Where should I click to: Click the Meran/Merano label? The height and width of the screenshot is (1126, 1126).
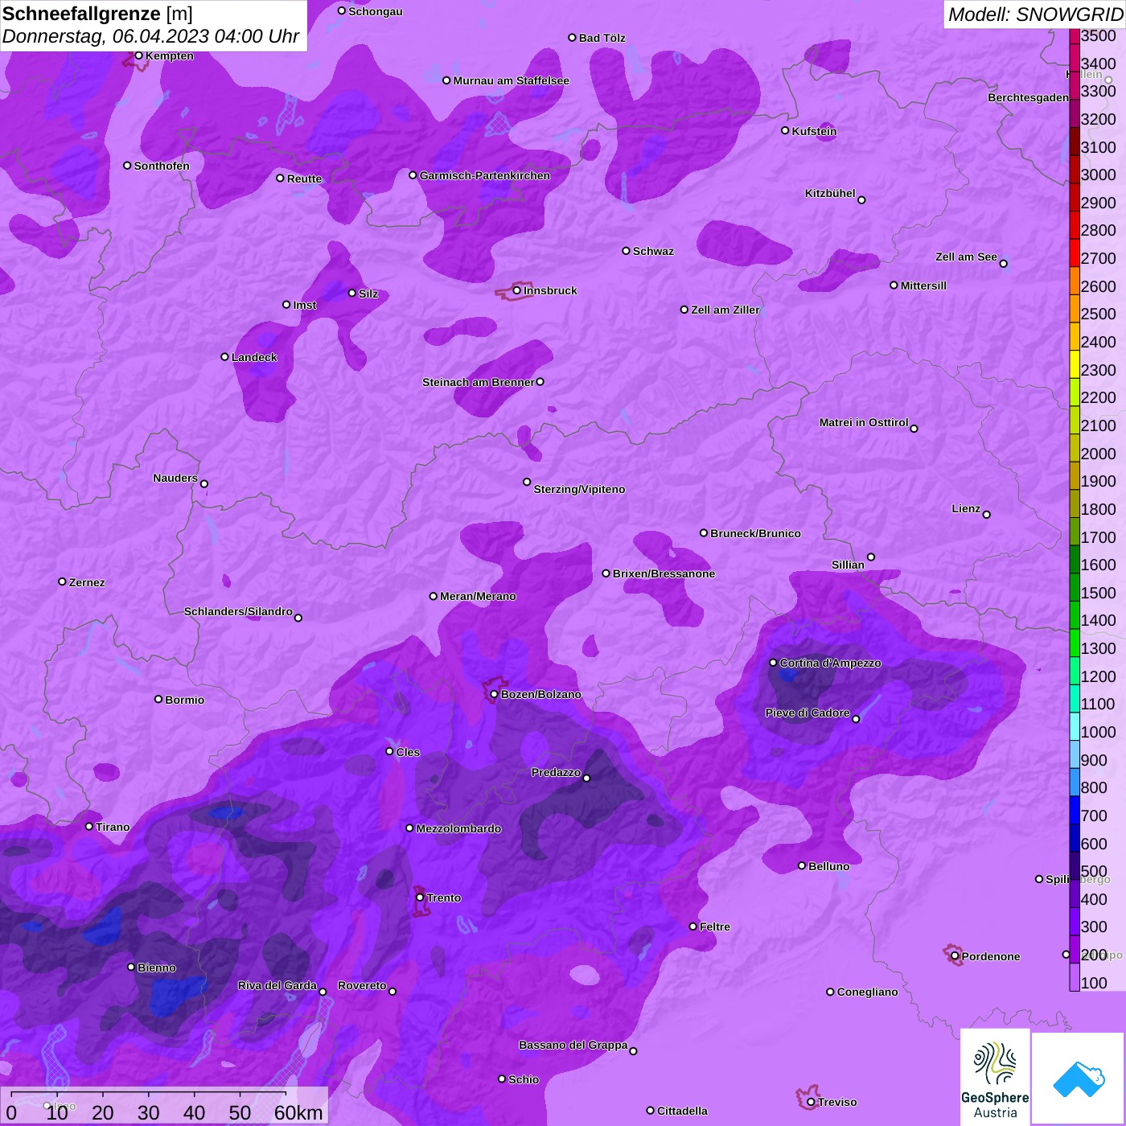click(478, 596)
